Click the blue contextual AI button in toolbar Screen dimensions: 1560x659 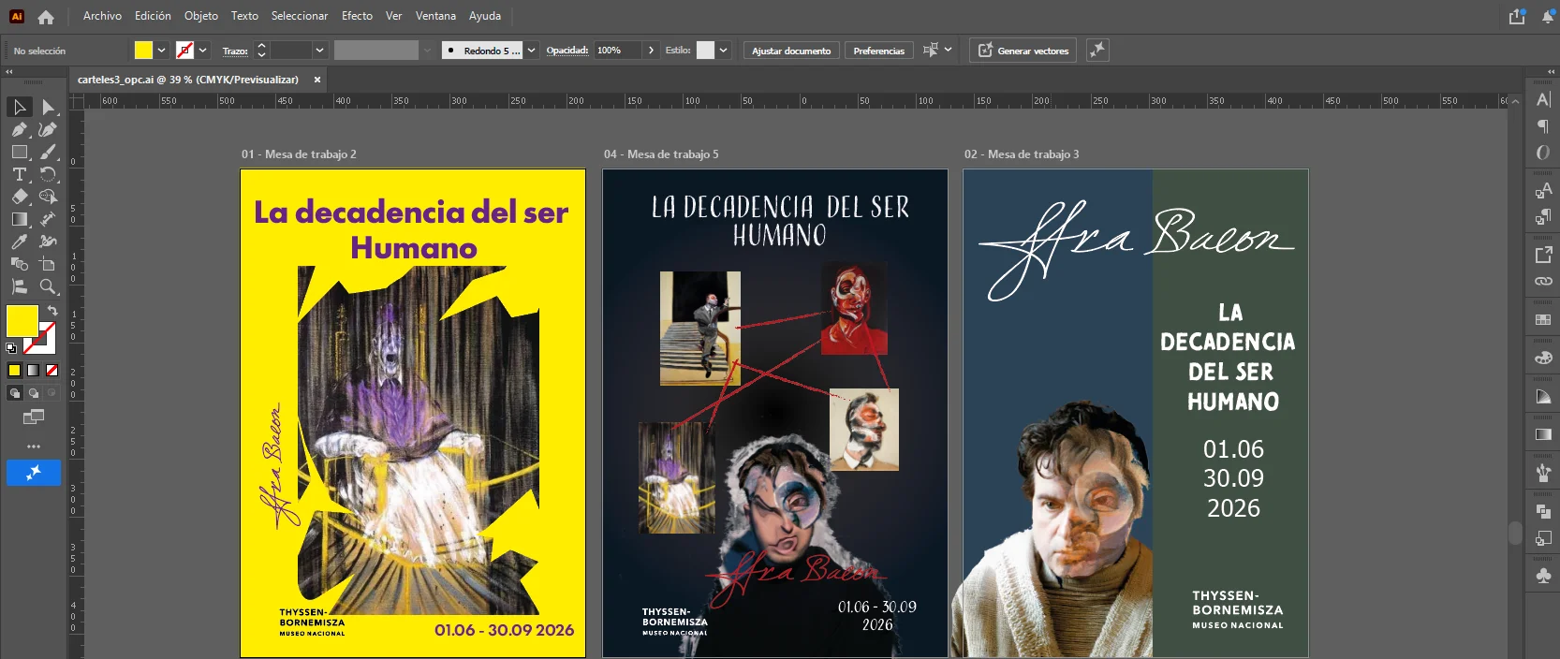click(34, 473)
